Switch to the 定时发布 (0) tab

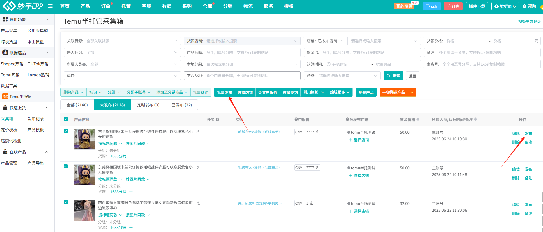pyautogui.click(x=148, y=105)
